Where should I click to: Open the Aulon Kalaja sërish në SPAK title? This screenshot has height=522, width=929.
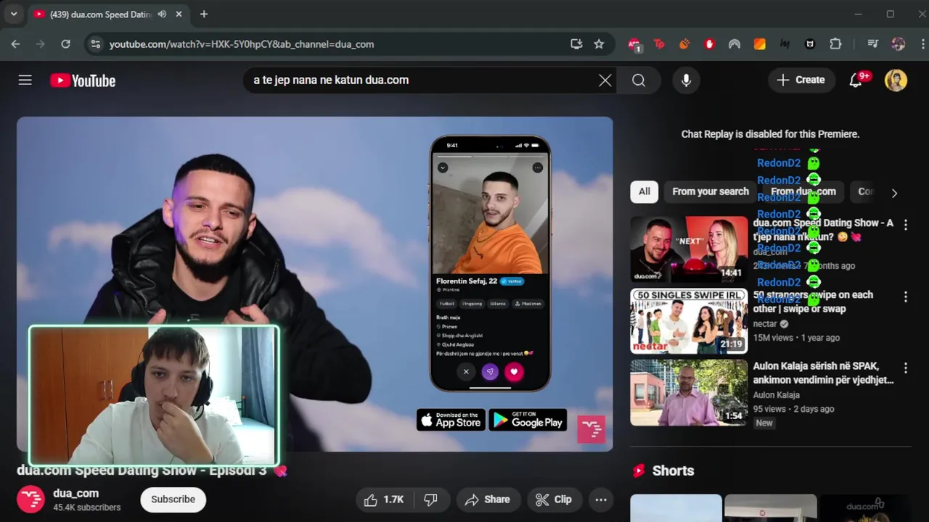coord(823,373)
